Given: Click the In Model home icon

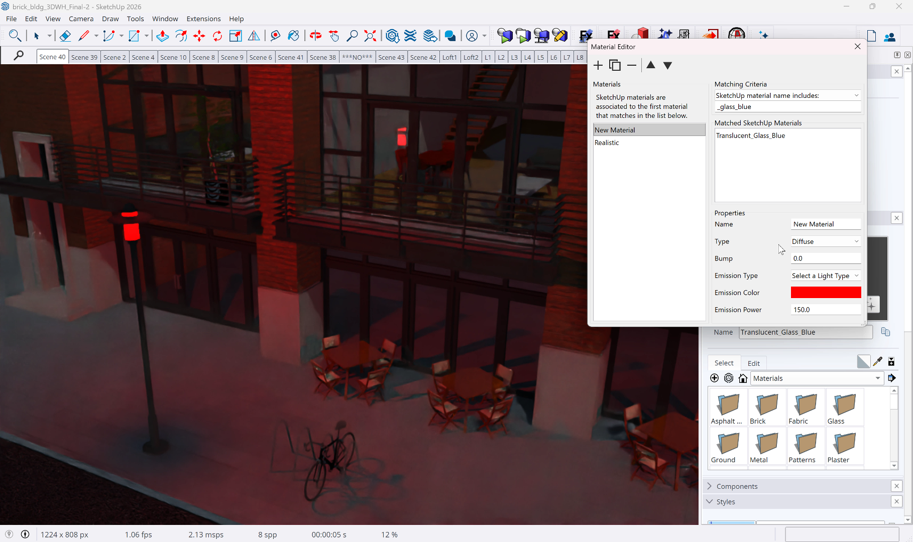Looking at the screenshot, I should click(743, 378).
